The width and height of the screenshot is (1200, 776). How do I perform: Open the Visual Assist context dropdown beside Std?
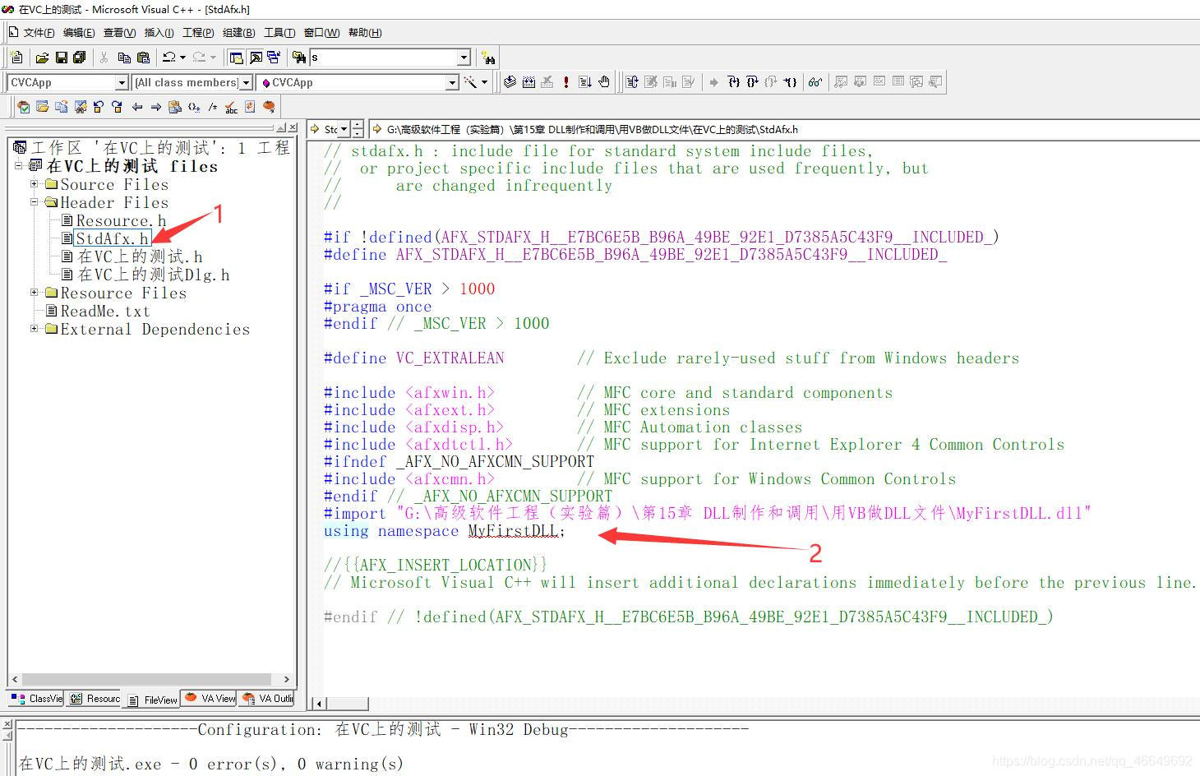point(344,129)
